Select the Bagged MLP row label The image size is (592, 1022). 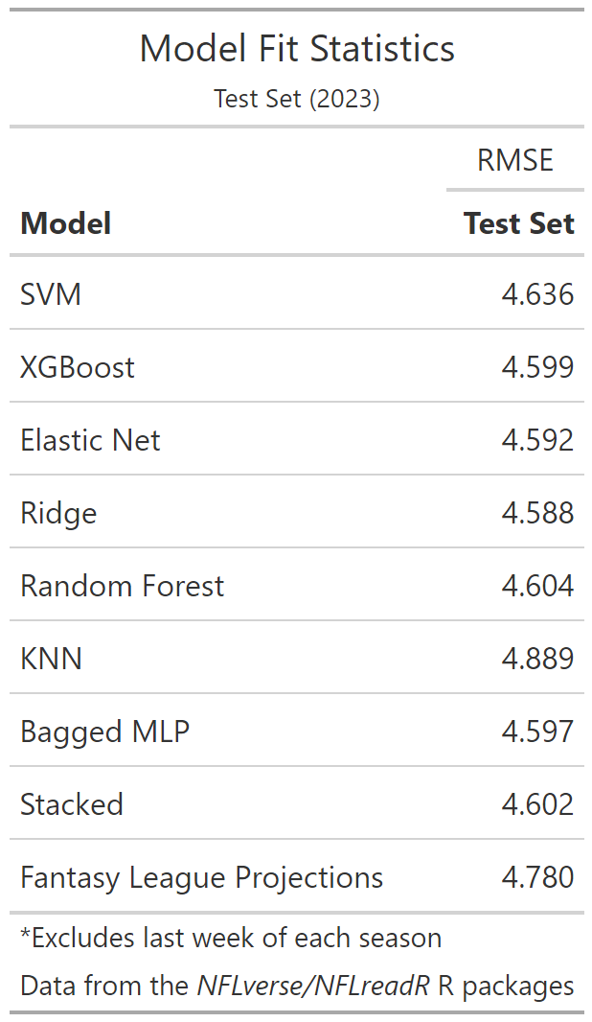click(x=104, y=731)
